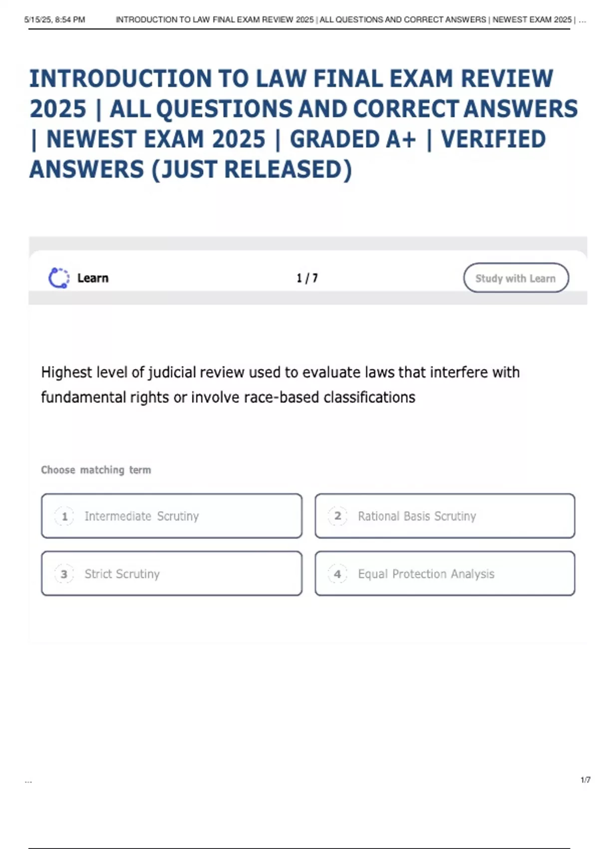Click the 1/7 page number in the footer

[x=585, y=780]
